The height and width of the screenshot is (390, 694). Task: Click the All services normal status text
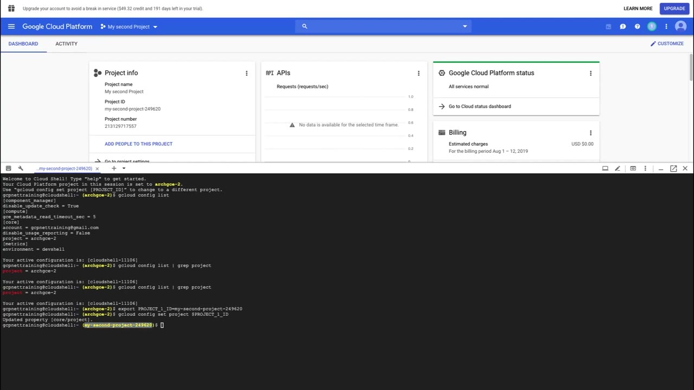point(468,87)
